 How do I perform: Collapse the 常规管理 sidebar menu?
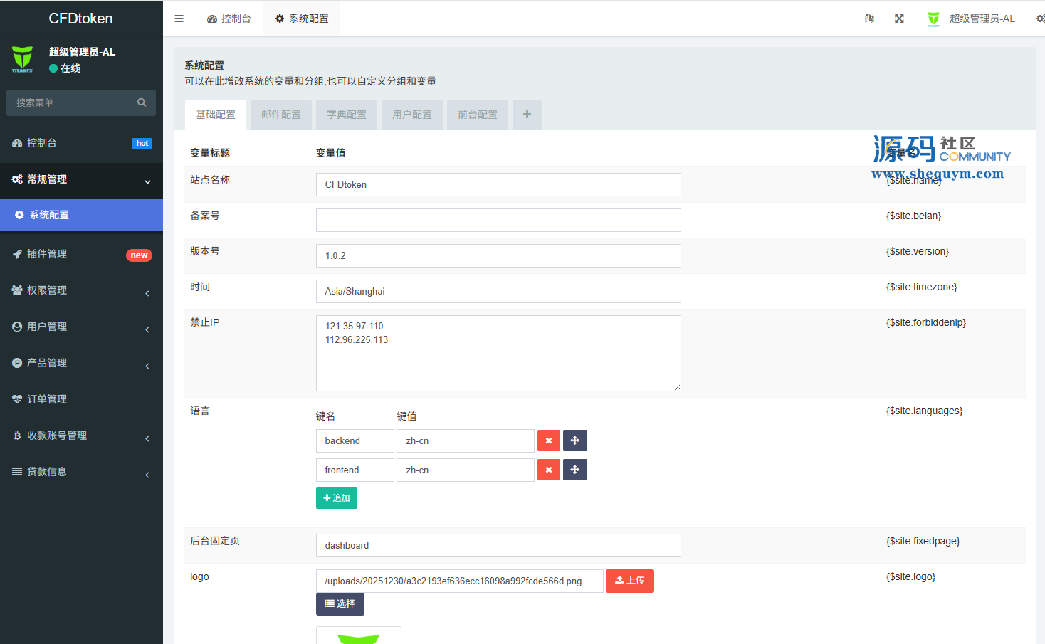(x=81, y=179)
